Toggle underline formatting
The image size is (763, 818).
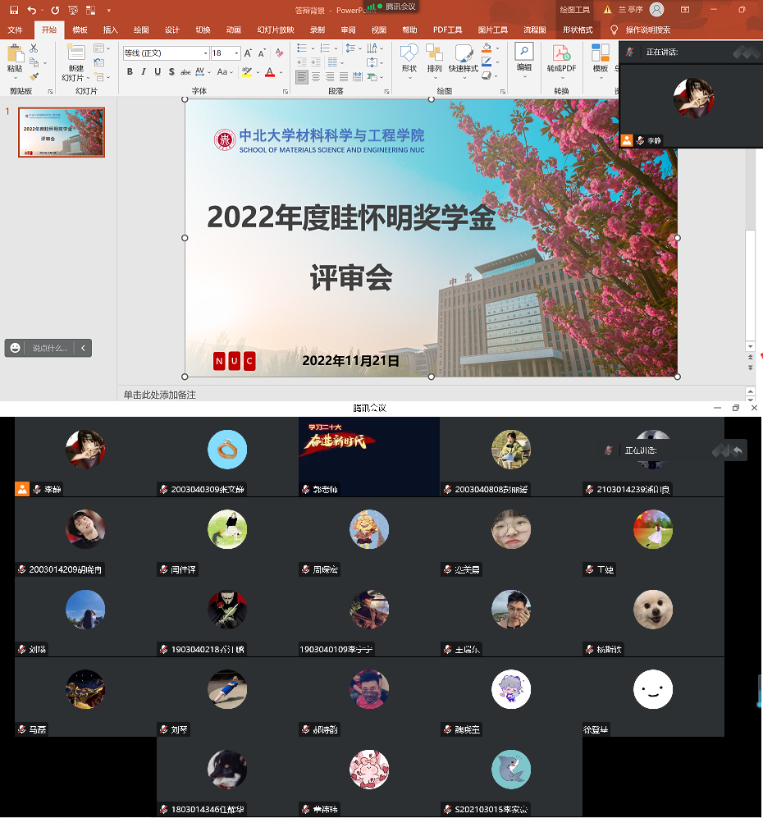click(158, 72)
